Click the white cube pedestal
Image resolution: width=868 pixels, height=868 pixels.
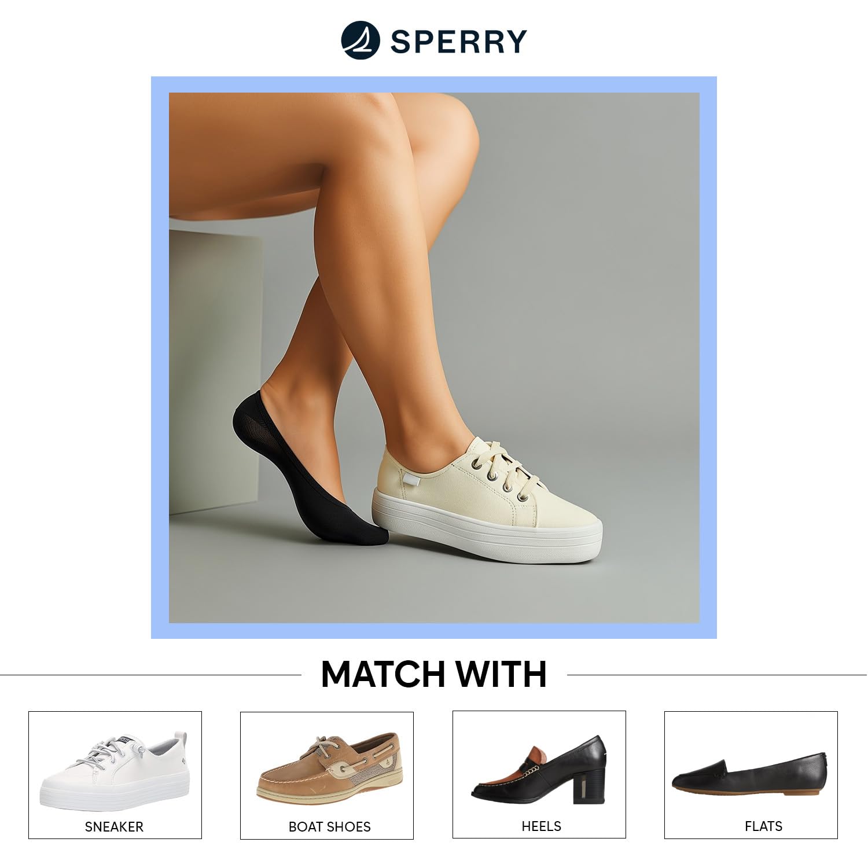click(x=215, y=370)
